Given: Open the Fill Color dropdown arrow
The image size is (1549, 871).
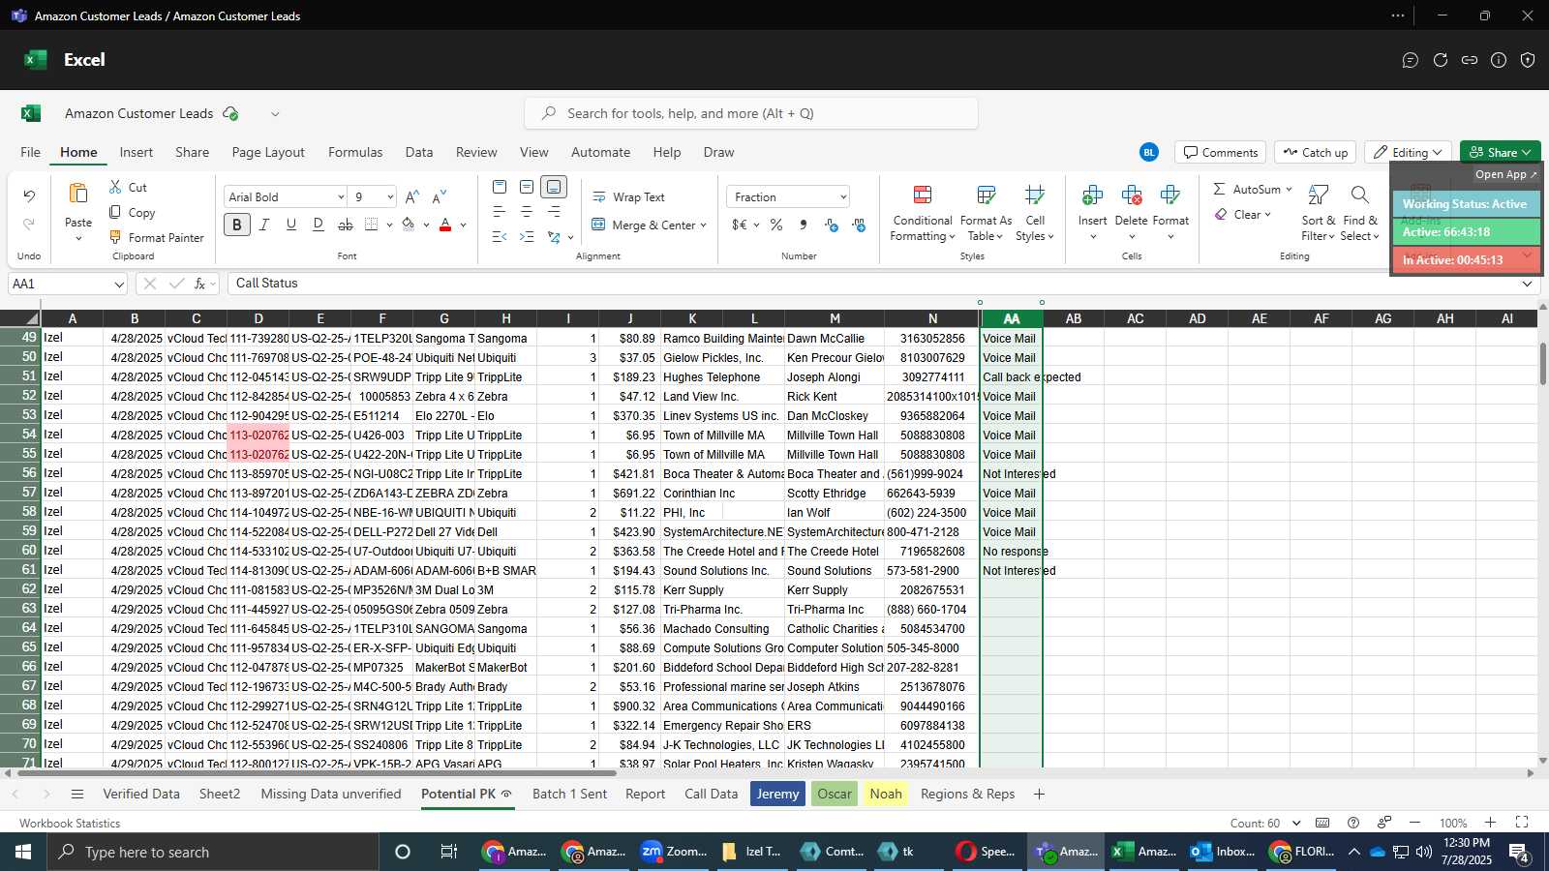Looking at the screenshot, I should click(426, 225).
